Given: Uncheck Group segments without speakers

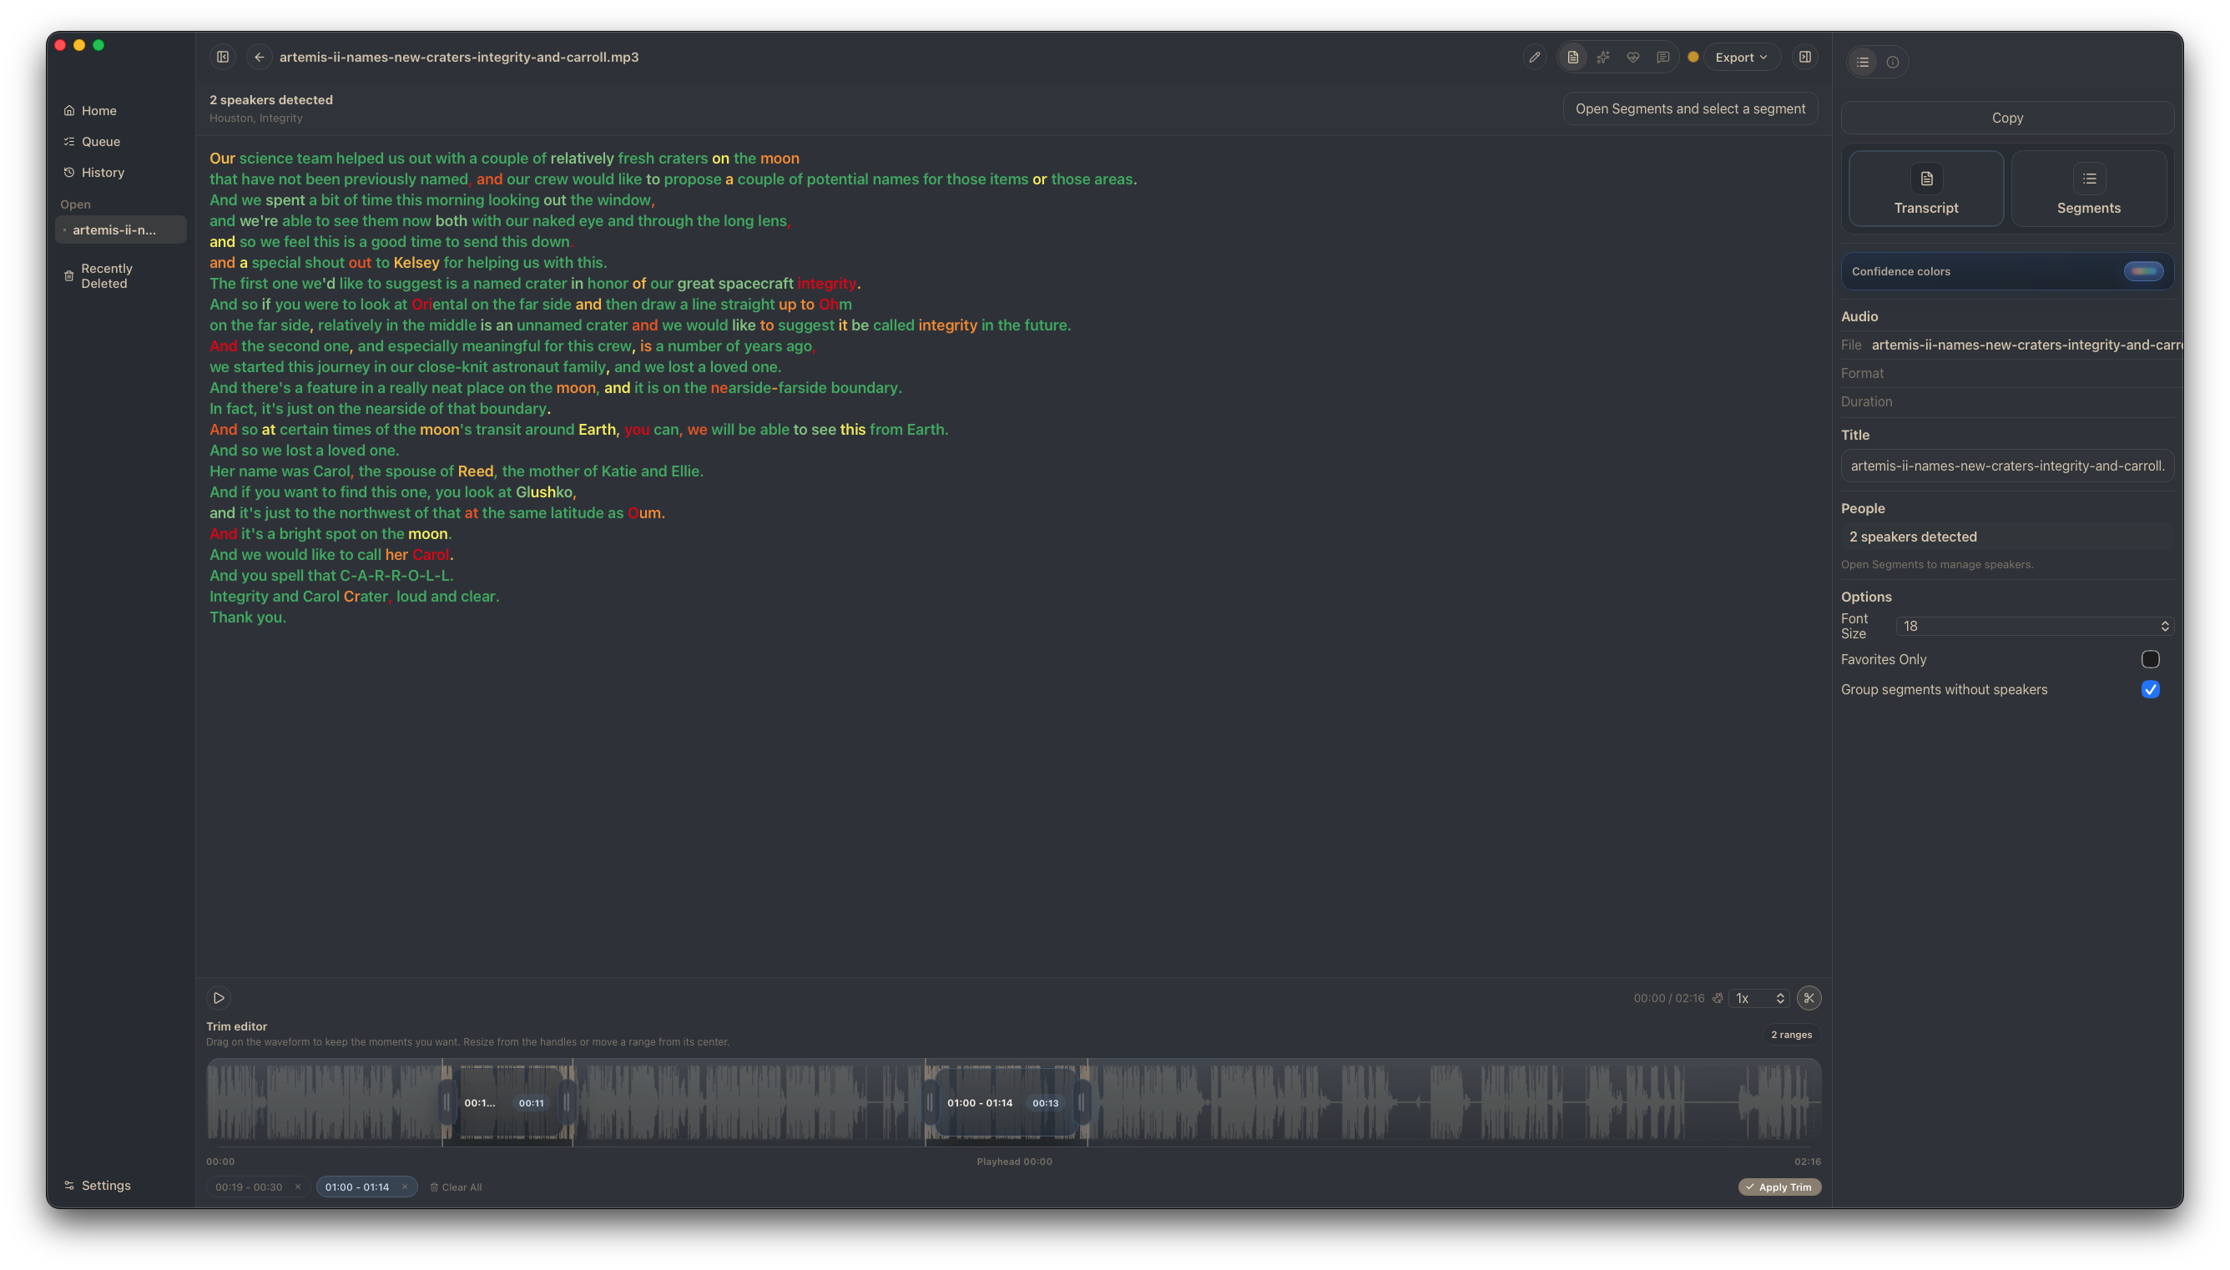Looking at the screenshot, I should pos(2150,690).
